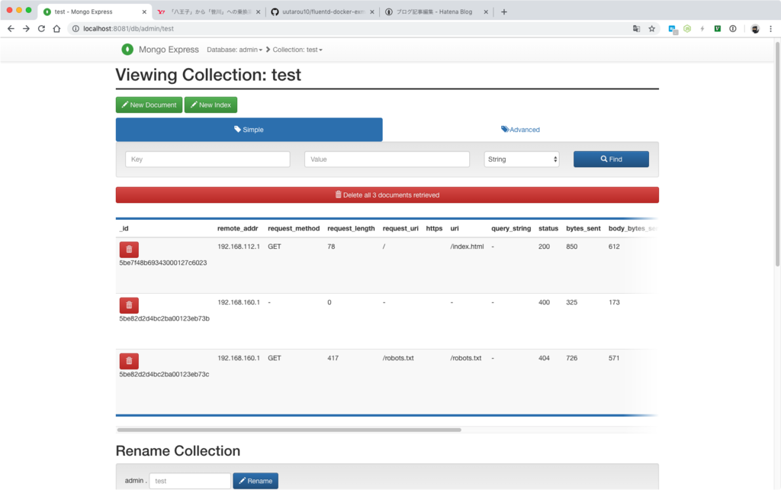781x490 pixels.
Task: Focus the Value input field
Action: (387, 159)
